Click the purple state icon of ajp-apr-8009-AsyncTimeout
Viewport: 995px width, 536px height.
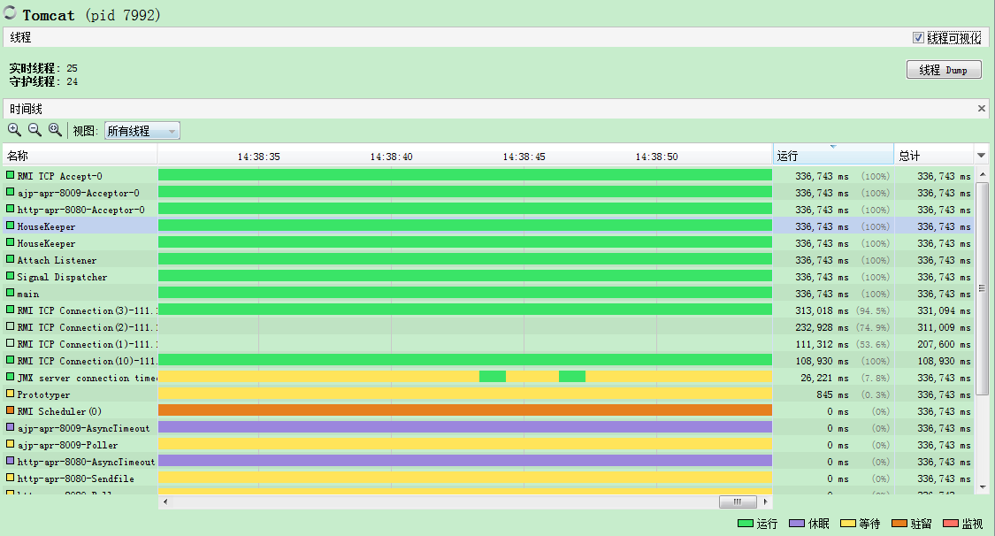(x=10, y=427)
